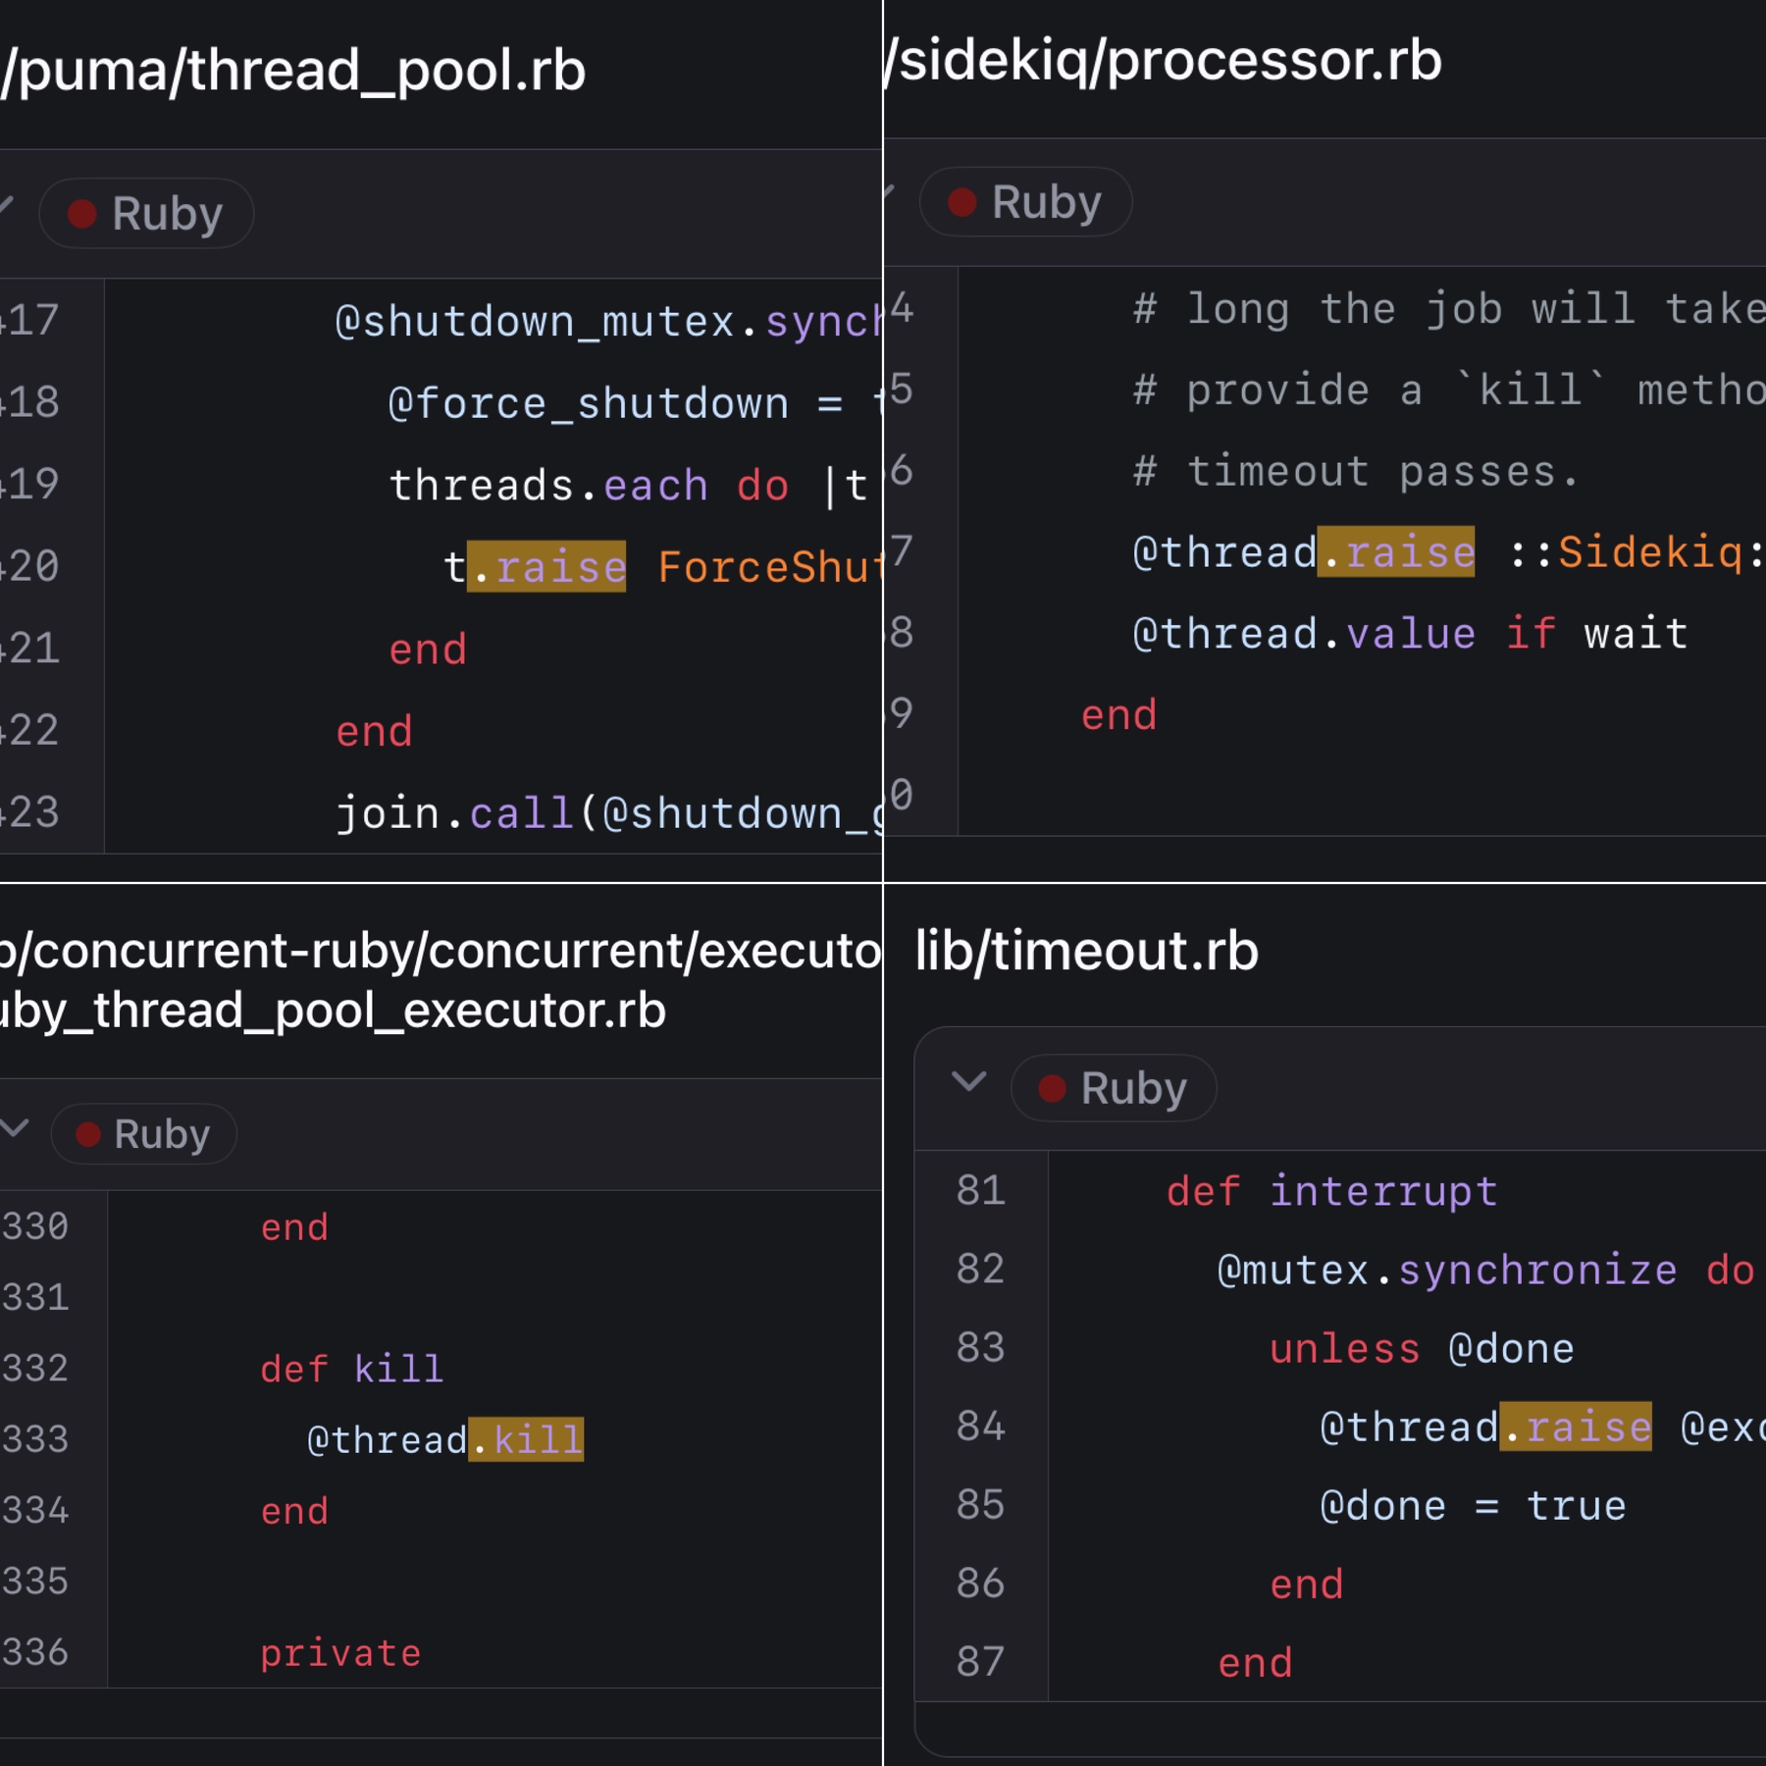Click highlighted .raise after @thread in processor.rb

1395,551
